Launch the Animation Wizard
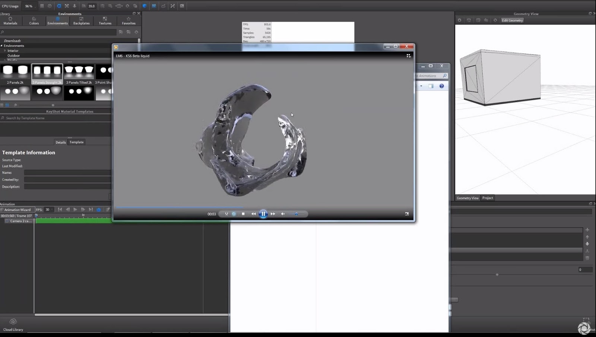This screenshot has height=337, width=596. point(18,209)
